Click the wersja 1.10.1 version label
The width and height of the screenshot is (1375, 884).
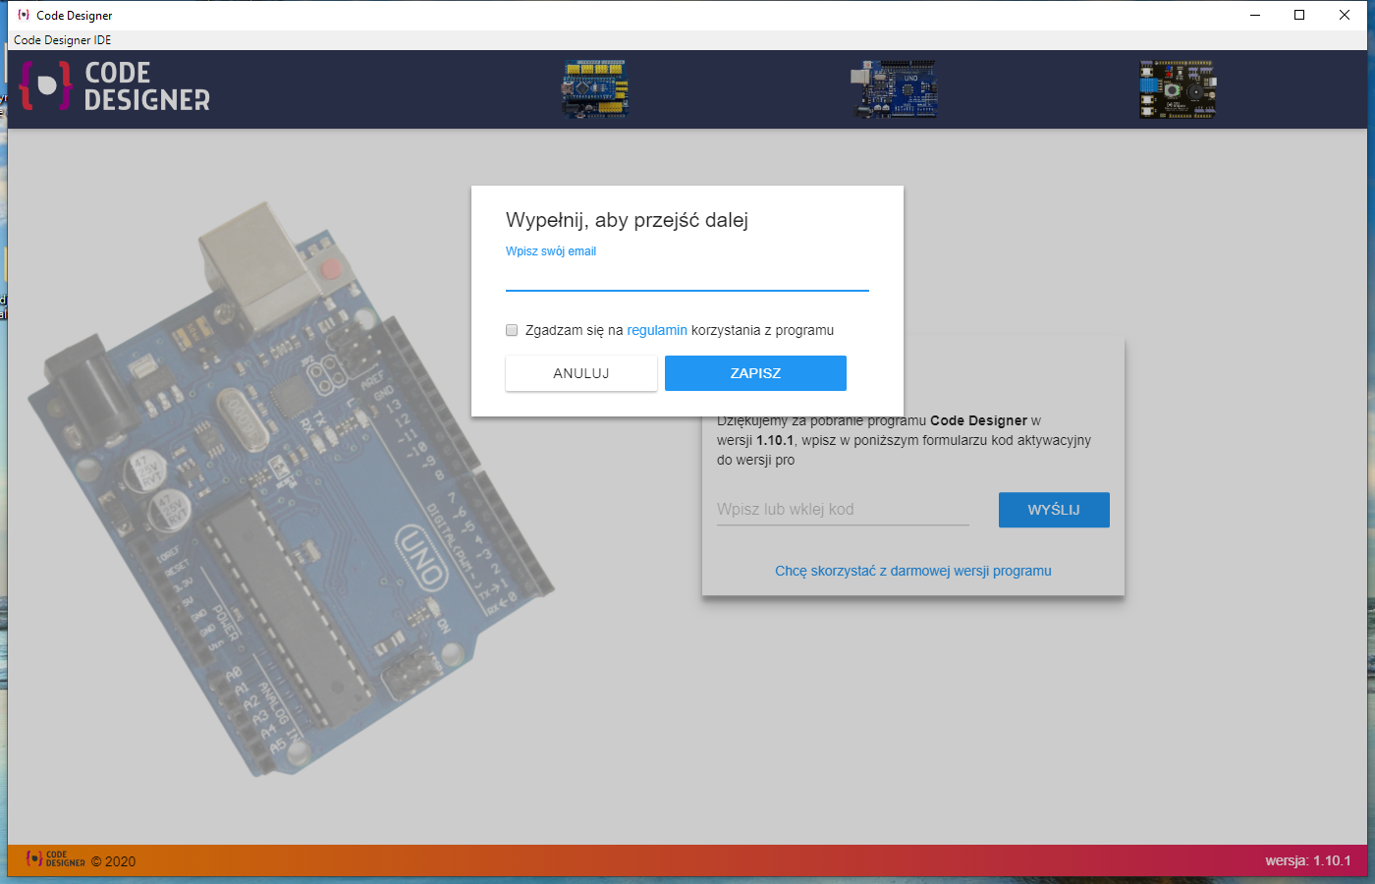[1306, 858]
